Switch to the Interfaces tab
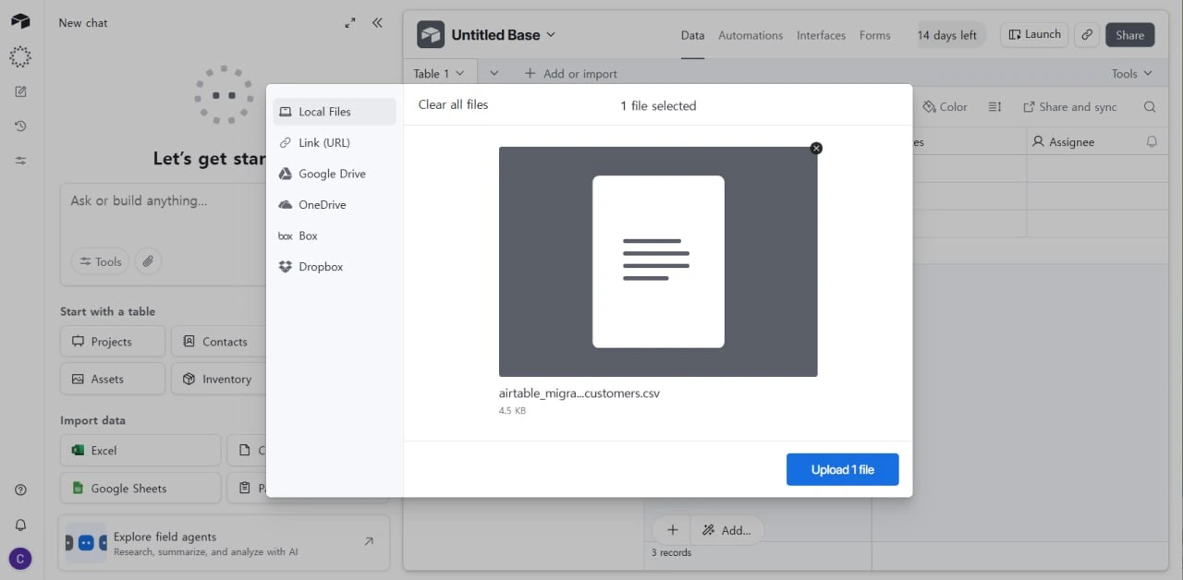The height and width of the screenshot is (580, 1183). pos(821,35)
